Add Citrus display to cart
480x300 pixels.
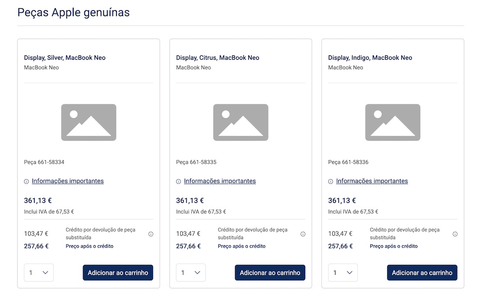click(x=270, y=273)
